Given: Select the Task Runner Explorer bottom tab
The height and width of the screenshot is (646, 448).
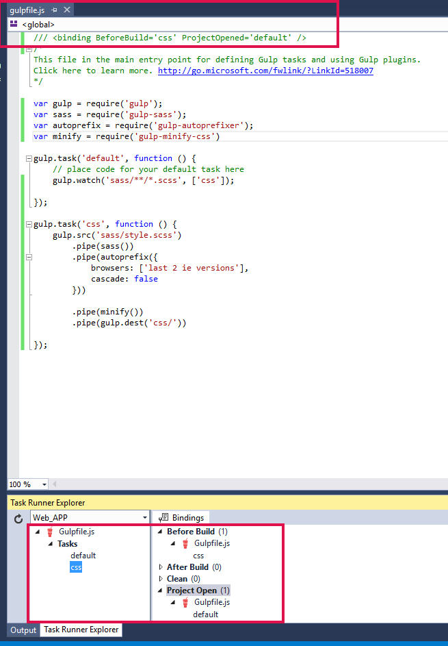Looking at the screenshot, I should (81, 630).
